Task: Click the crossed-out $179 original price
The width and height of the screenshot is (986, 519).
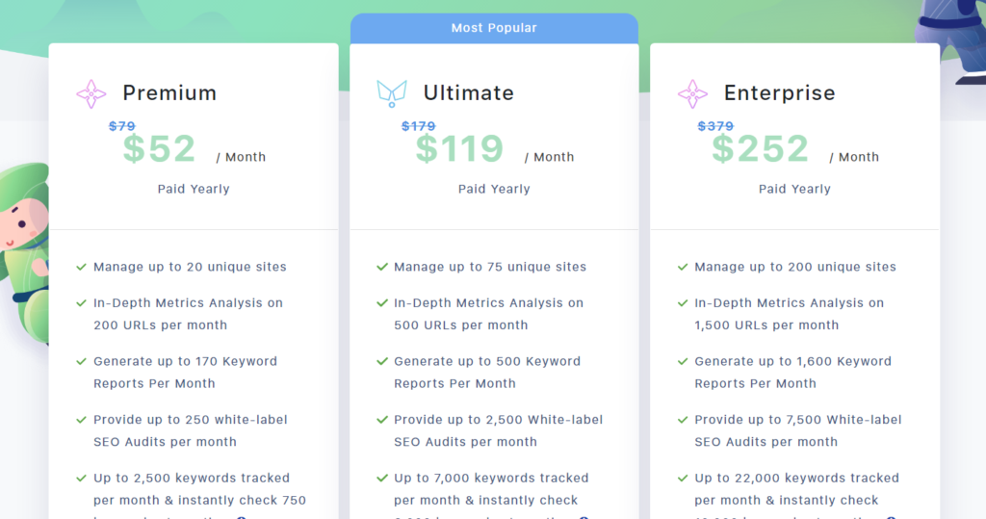Action: coord(418,126)
